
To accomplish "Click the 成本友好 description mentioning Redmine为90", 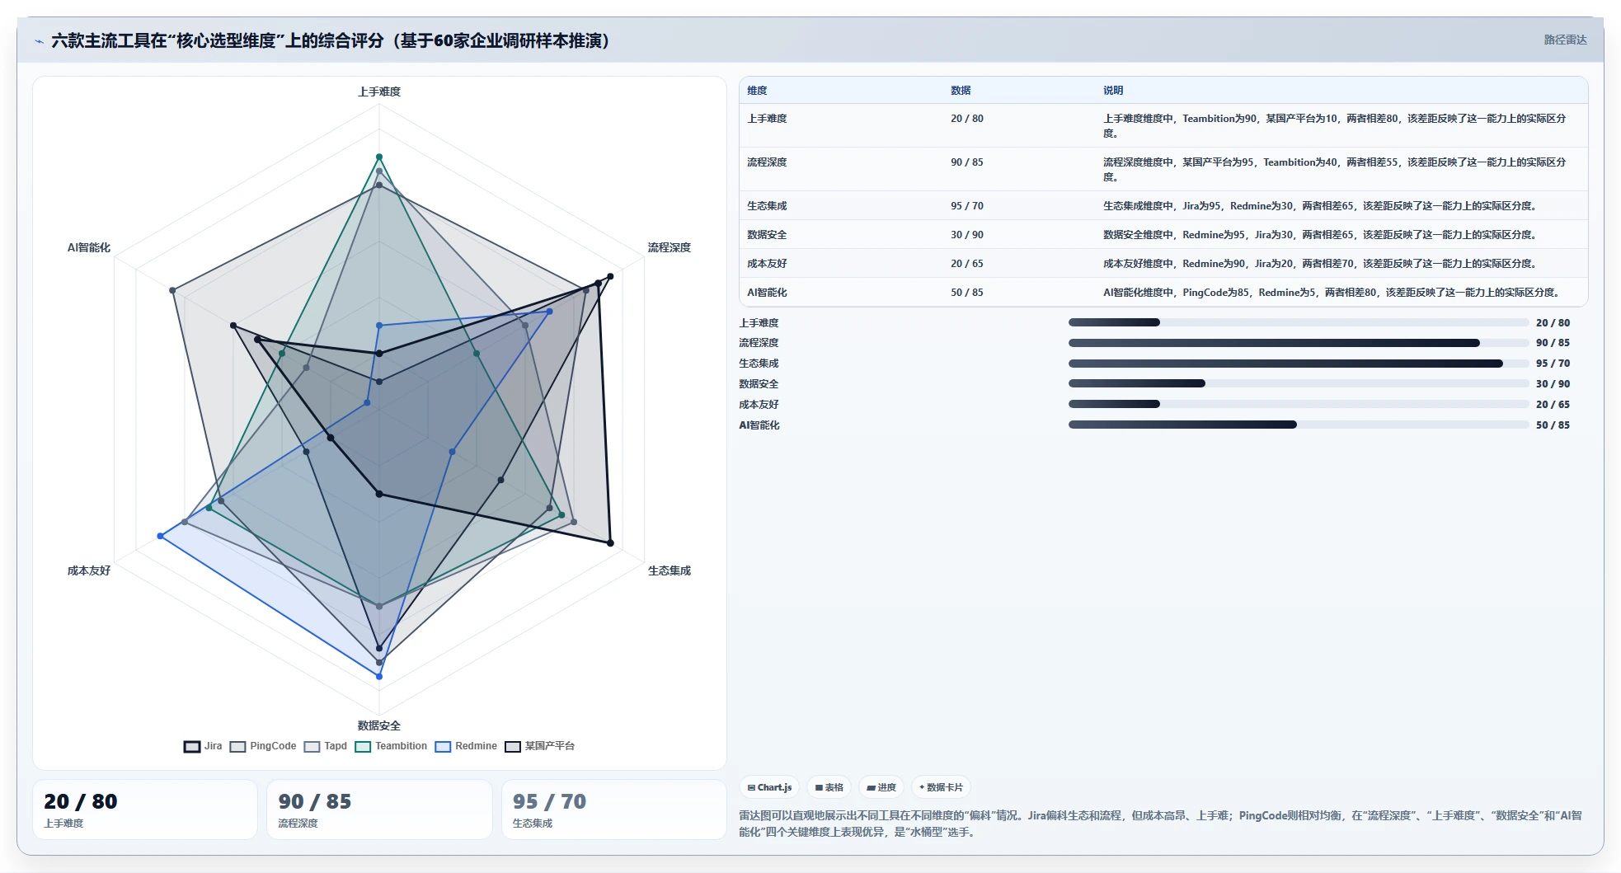I will (x=1320, y=264).
